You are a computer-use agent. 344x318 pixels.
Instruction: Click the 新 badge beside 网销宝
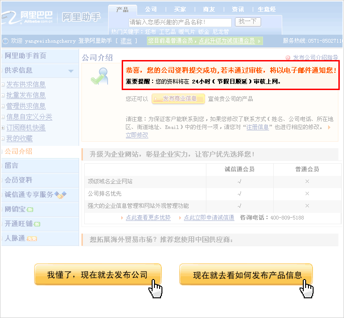tap(30, 210)
